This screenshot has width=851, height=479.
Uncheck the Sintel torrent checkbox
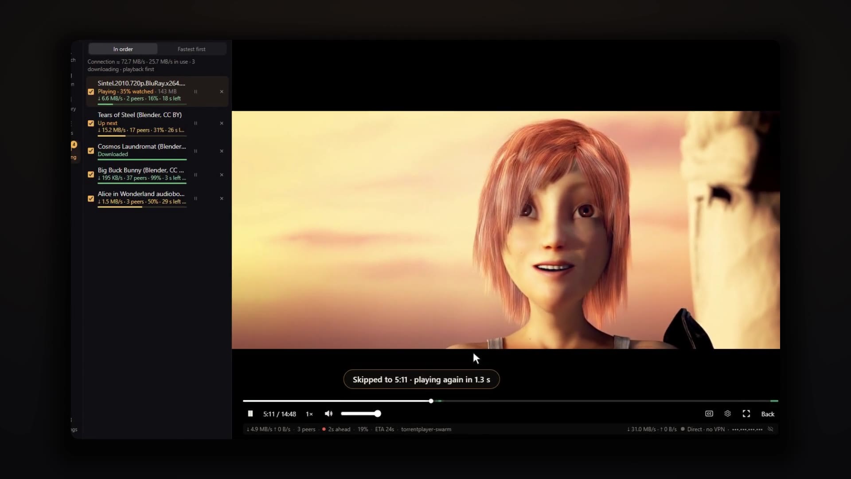(x=91, y=92)
